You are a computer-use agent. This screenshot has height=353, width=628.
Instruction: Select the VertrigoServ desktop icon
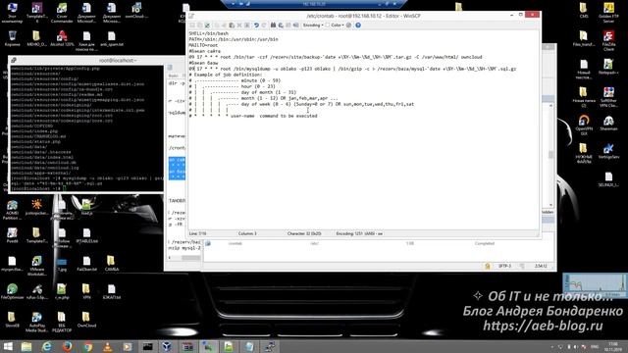pos(608,151)
